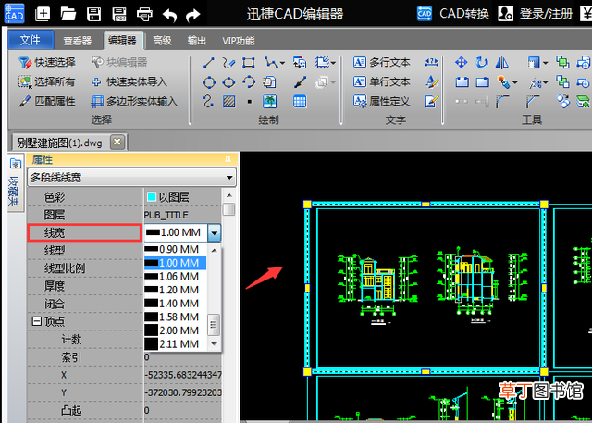
Task: Open the explode tool dropdown in tools group
Action: click(515, 82)
